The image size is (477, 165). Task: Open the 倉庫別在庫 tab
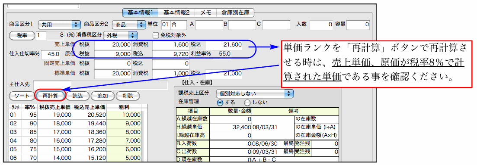(235, 12)
